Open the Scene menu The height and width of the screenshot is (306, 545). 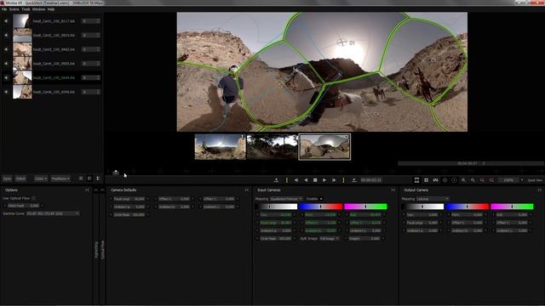[14, 9]
